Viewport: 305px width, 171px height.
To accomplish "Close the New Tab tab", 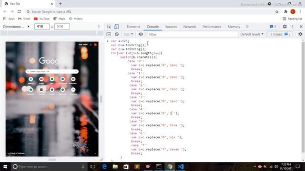I will click(52, 4).
